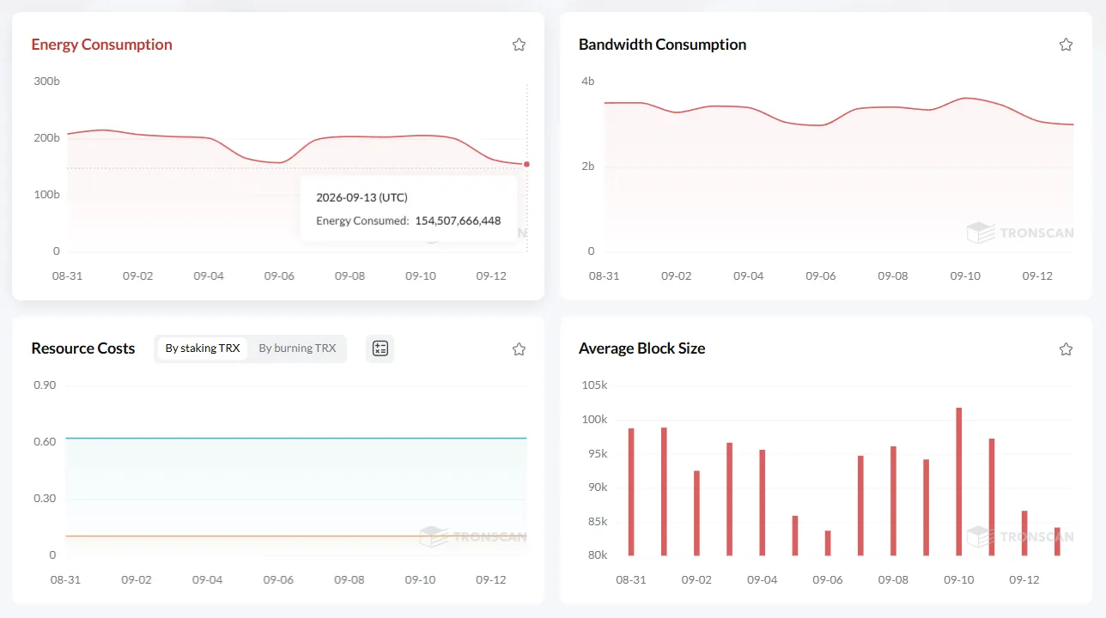Open the Resource Costs calculator icon
The image size is (1106, 618).
(x=380, y=348)
